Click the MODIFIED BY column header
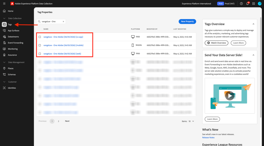Screen dimensions: 264x146 pyautogui.click(x=152, y=29)
